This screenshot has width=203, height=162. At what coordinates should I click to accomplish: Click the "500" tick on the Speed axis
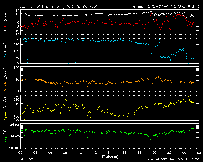(16, 112)
